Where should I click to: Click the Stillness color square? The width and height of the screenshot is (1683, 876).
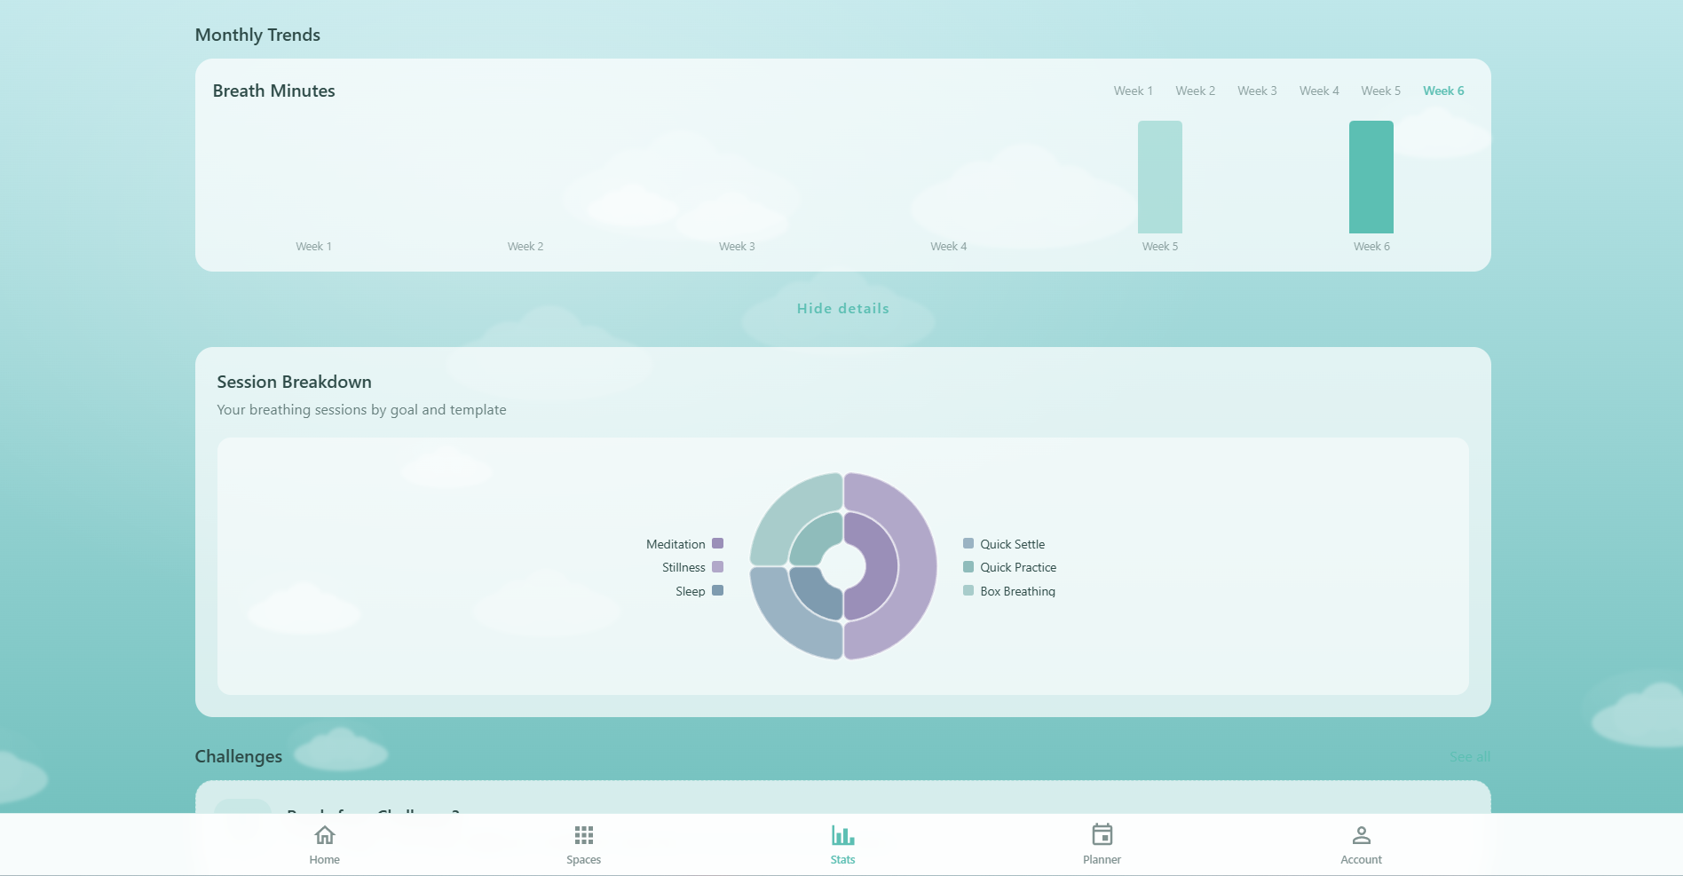(x=717, y=567)
